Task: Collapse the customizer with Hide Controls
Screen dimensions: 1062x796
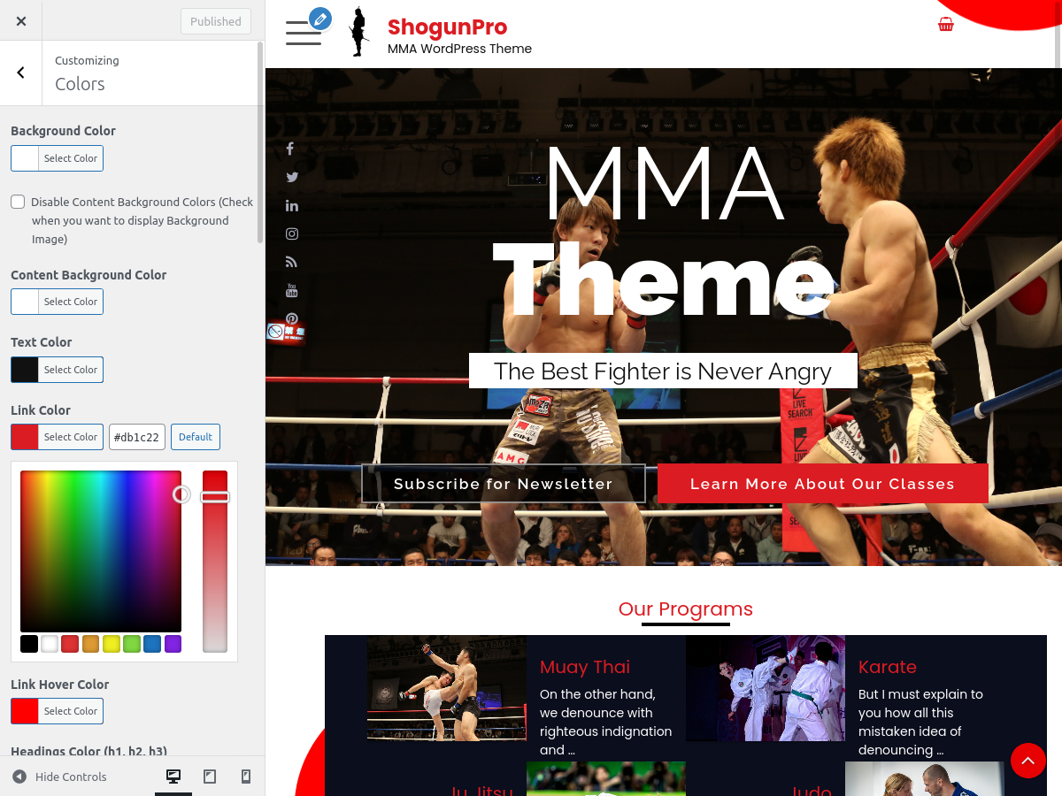Action: [60, 777]
